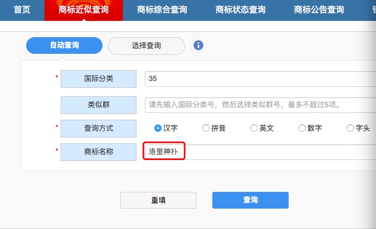Open the 商标综合查询 tab
Viewport: 376px width, 229px height.
coord(162,10)
